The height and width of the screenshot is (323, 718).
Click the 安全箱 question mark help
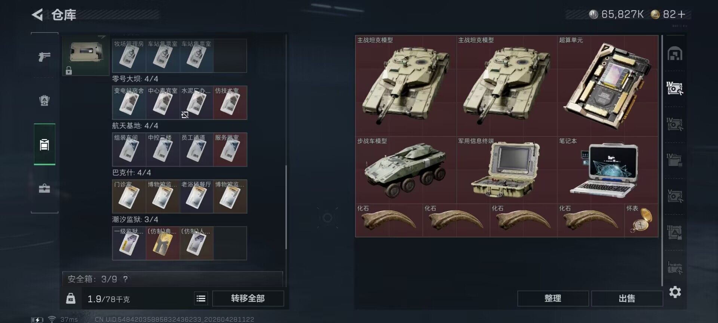click(x=125, y=279)
